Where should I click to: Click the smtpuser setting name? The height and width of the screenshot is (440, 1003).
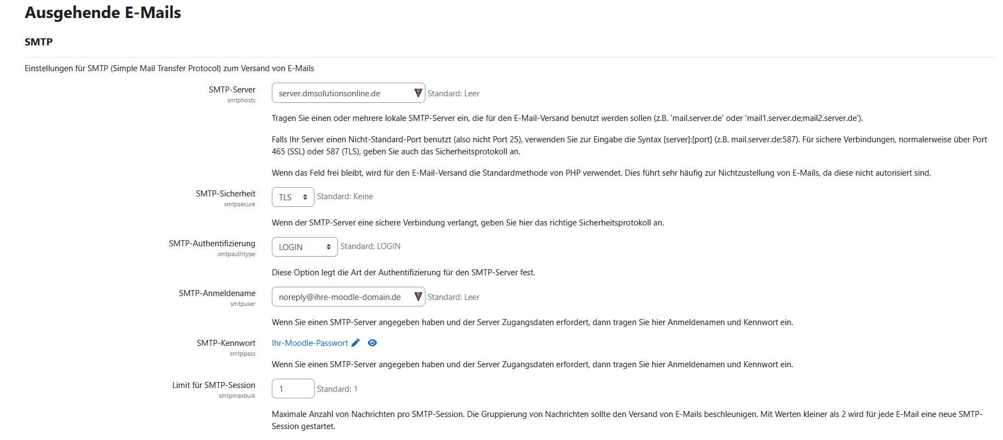pyautogui.click(x=243, y=304)
